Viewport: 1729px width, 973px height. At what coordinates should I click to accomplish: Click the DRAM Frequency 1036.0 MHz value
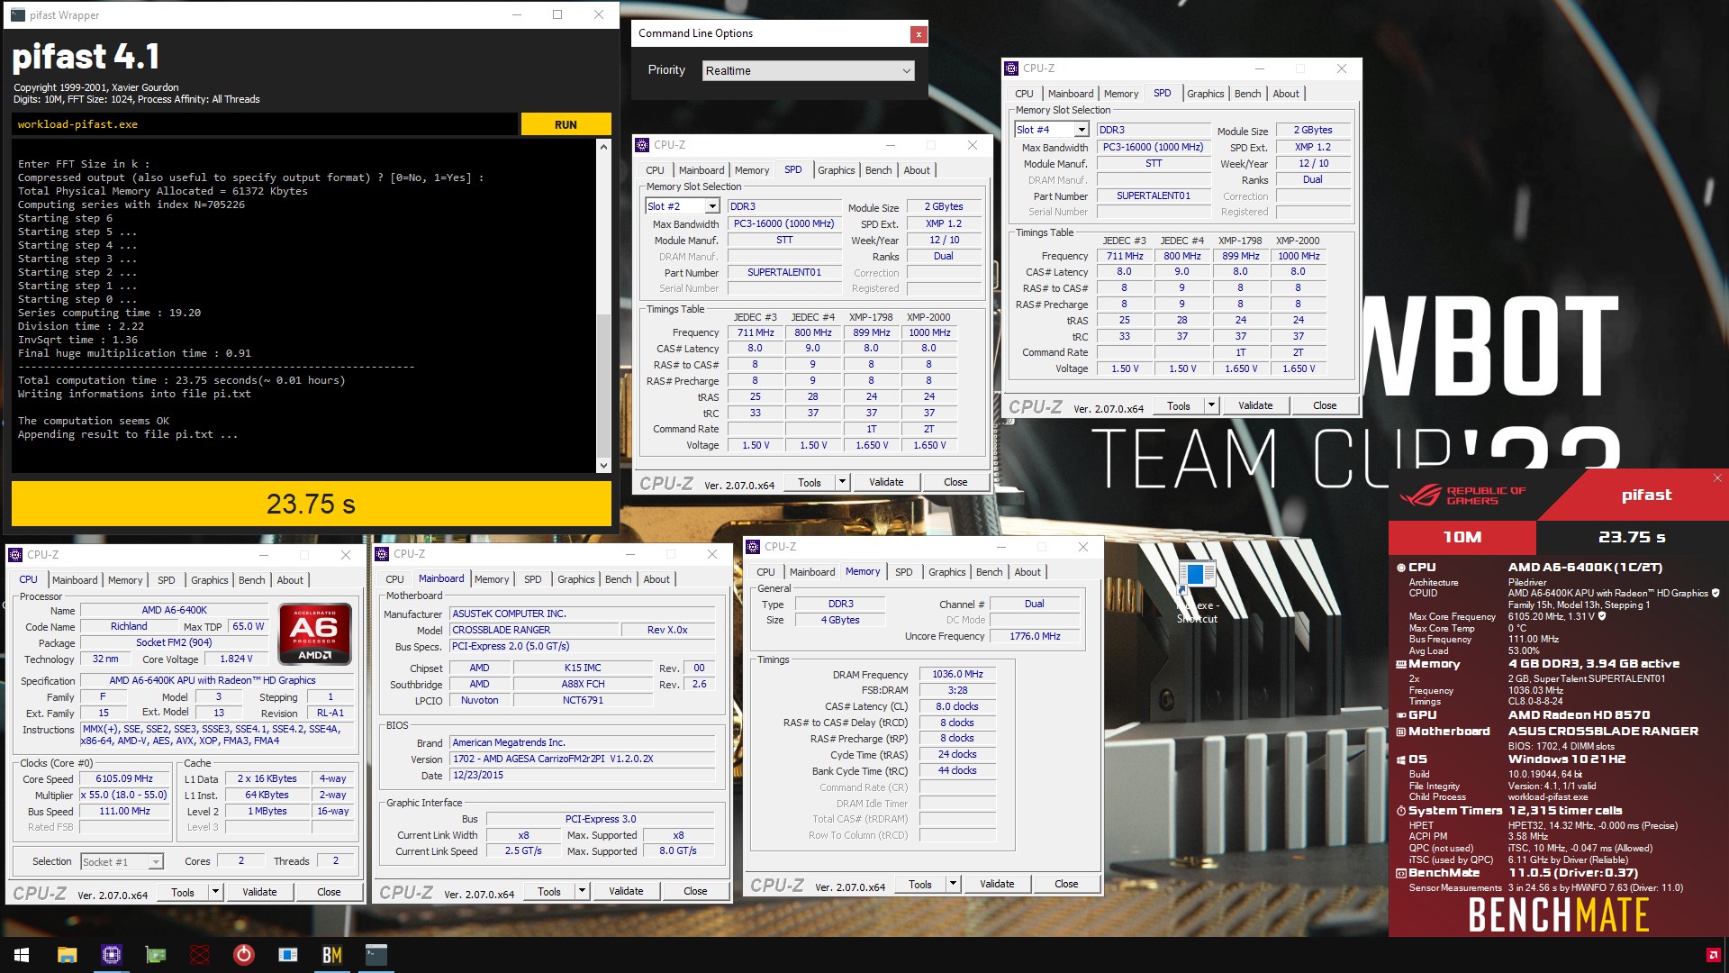957,674
